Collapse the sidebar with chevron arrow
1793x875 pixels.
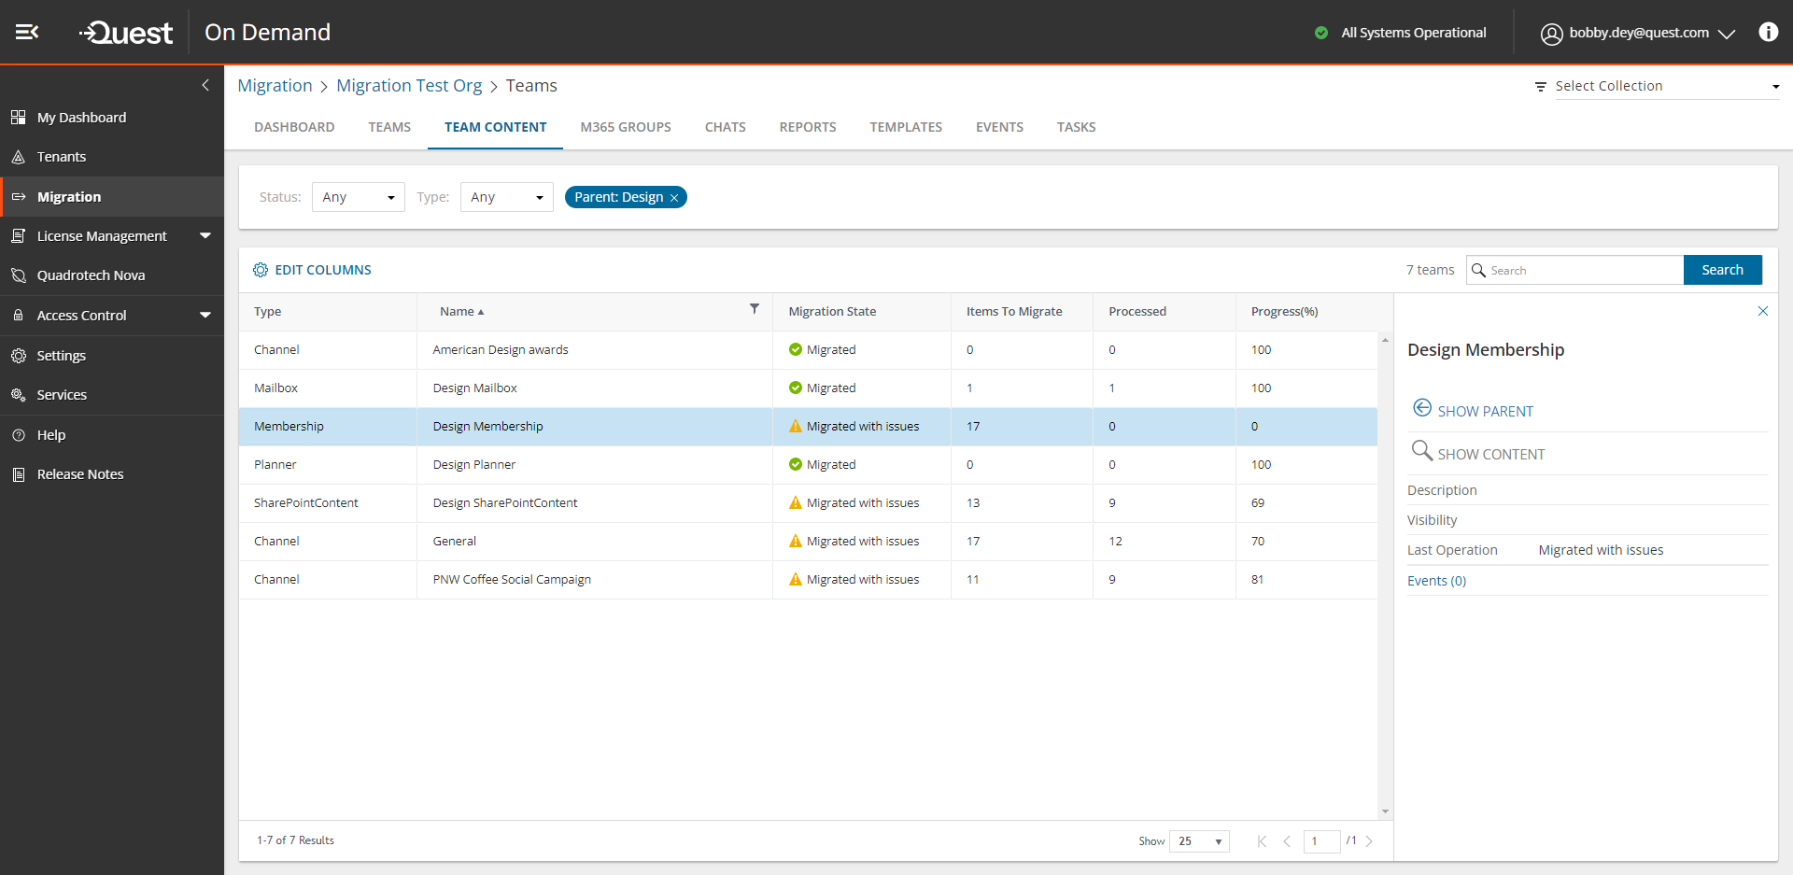(205, 85)
